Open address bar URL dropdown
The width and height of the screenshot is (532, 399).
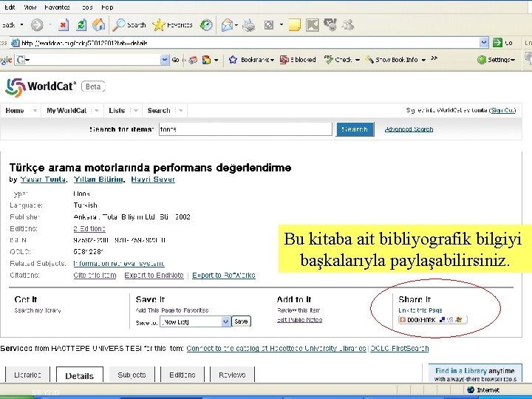click(484, 43)
